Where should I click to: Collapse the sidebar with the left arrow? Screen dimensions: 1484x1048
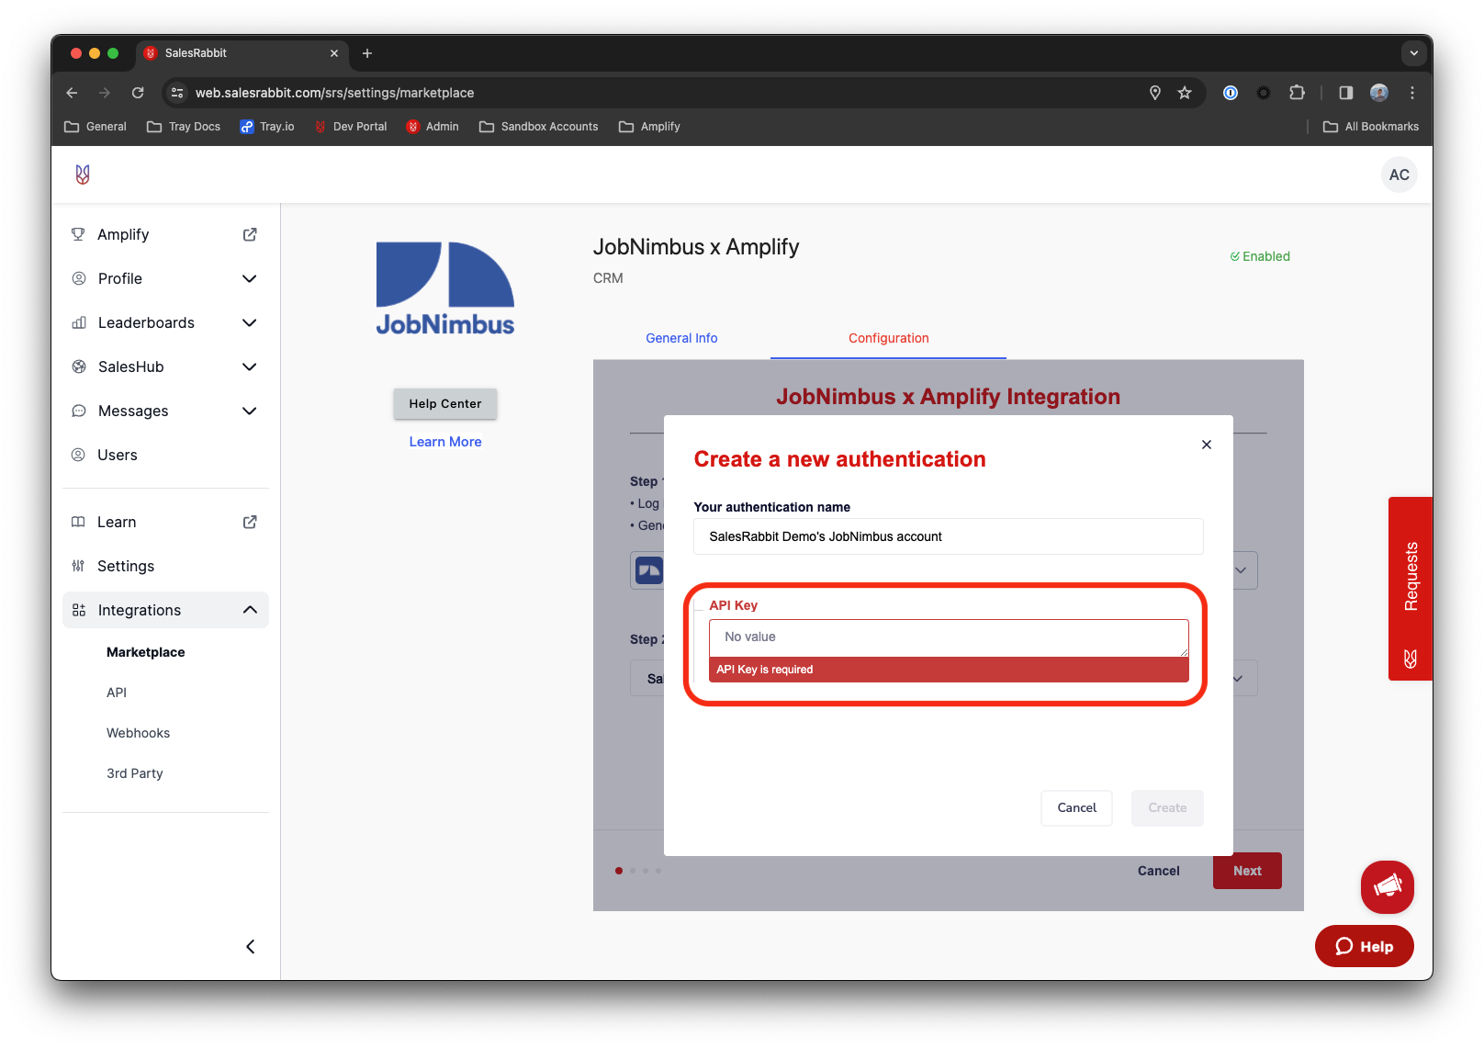[x=250, y=946]
